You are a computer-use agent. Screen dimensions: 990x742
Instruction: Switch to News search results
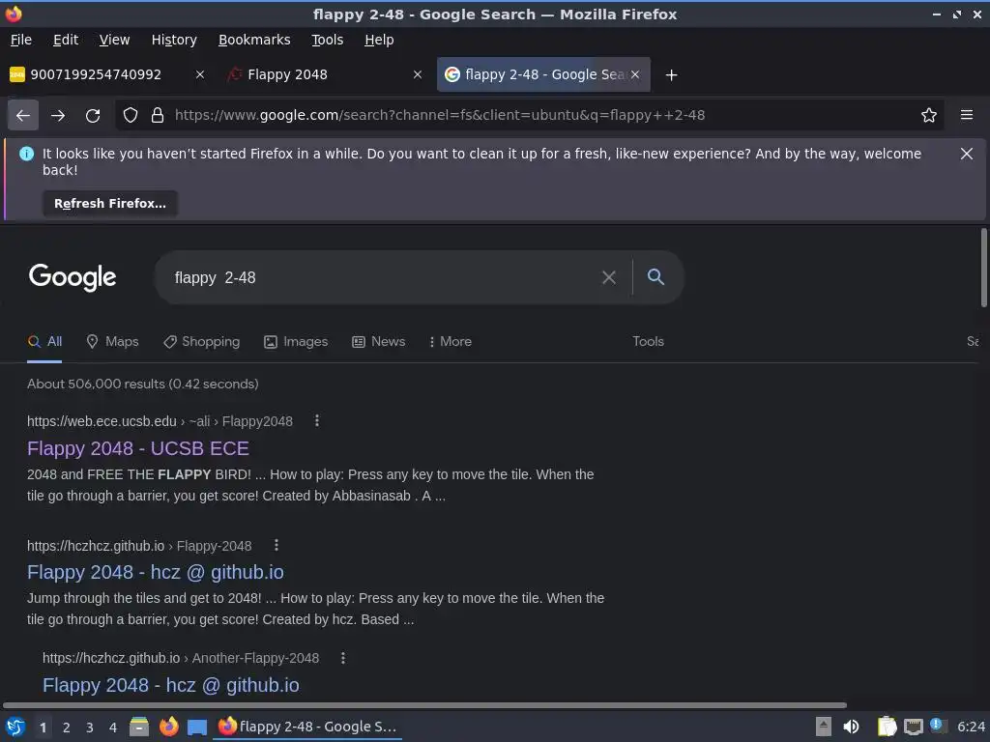click(378, 341)
